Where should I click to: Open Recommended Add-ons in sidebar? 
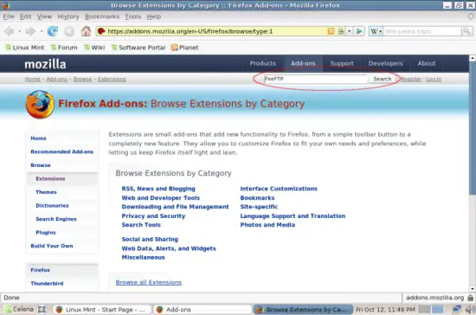coord(62,151)
